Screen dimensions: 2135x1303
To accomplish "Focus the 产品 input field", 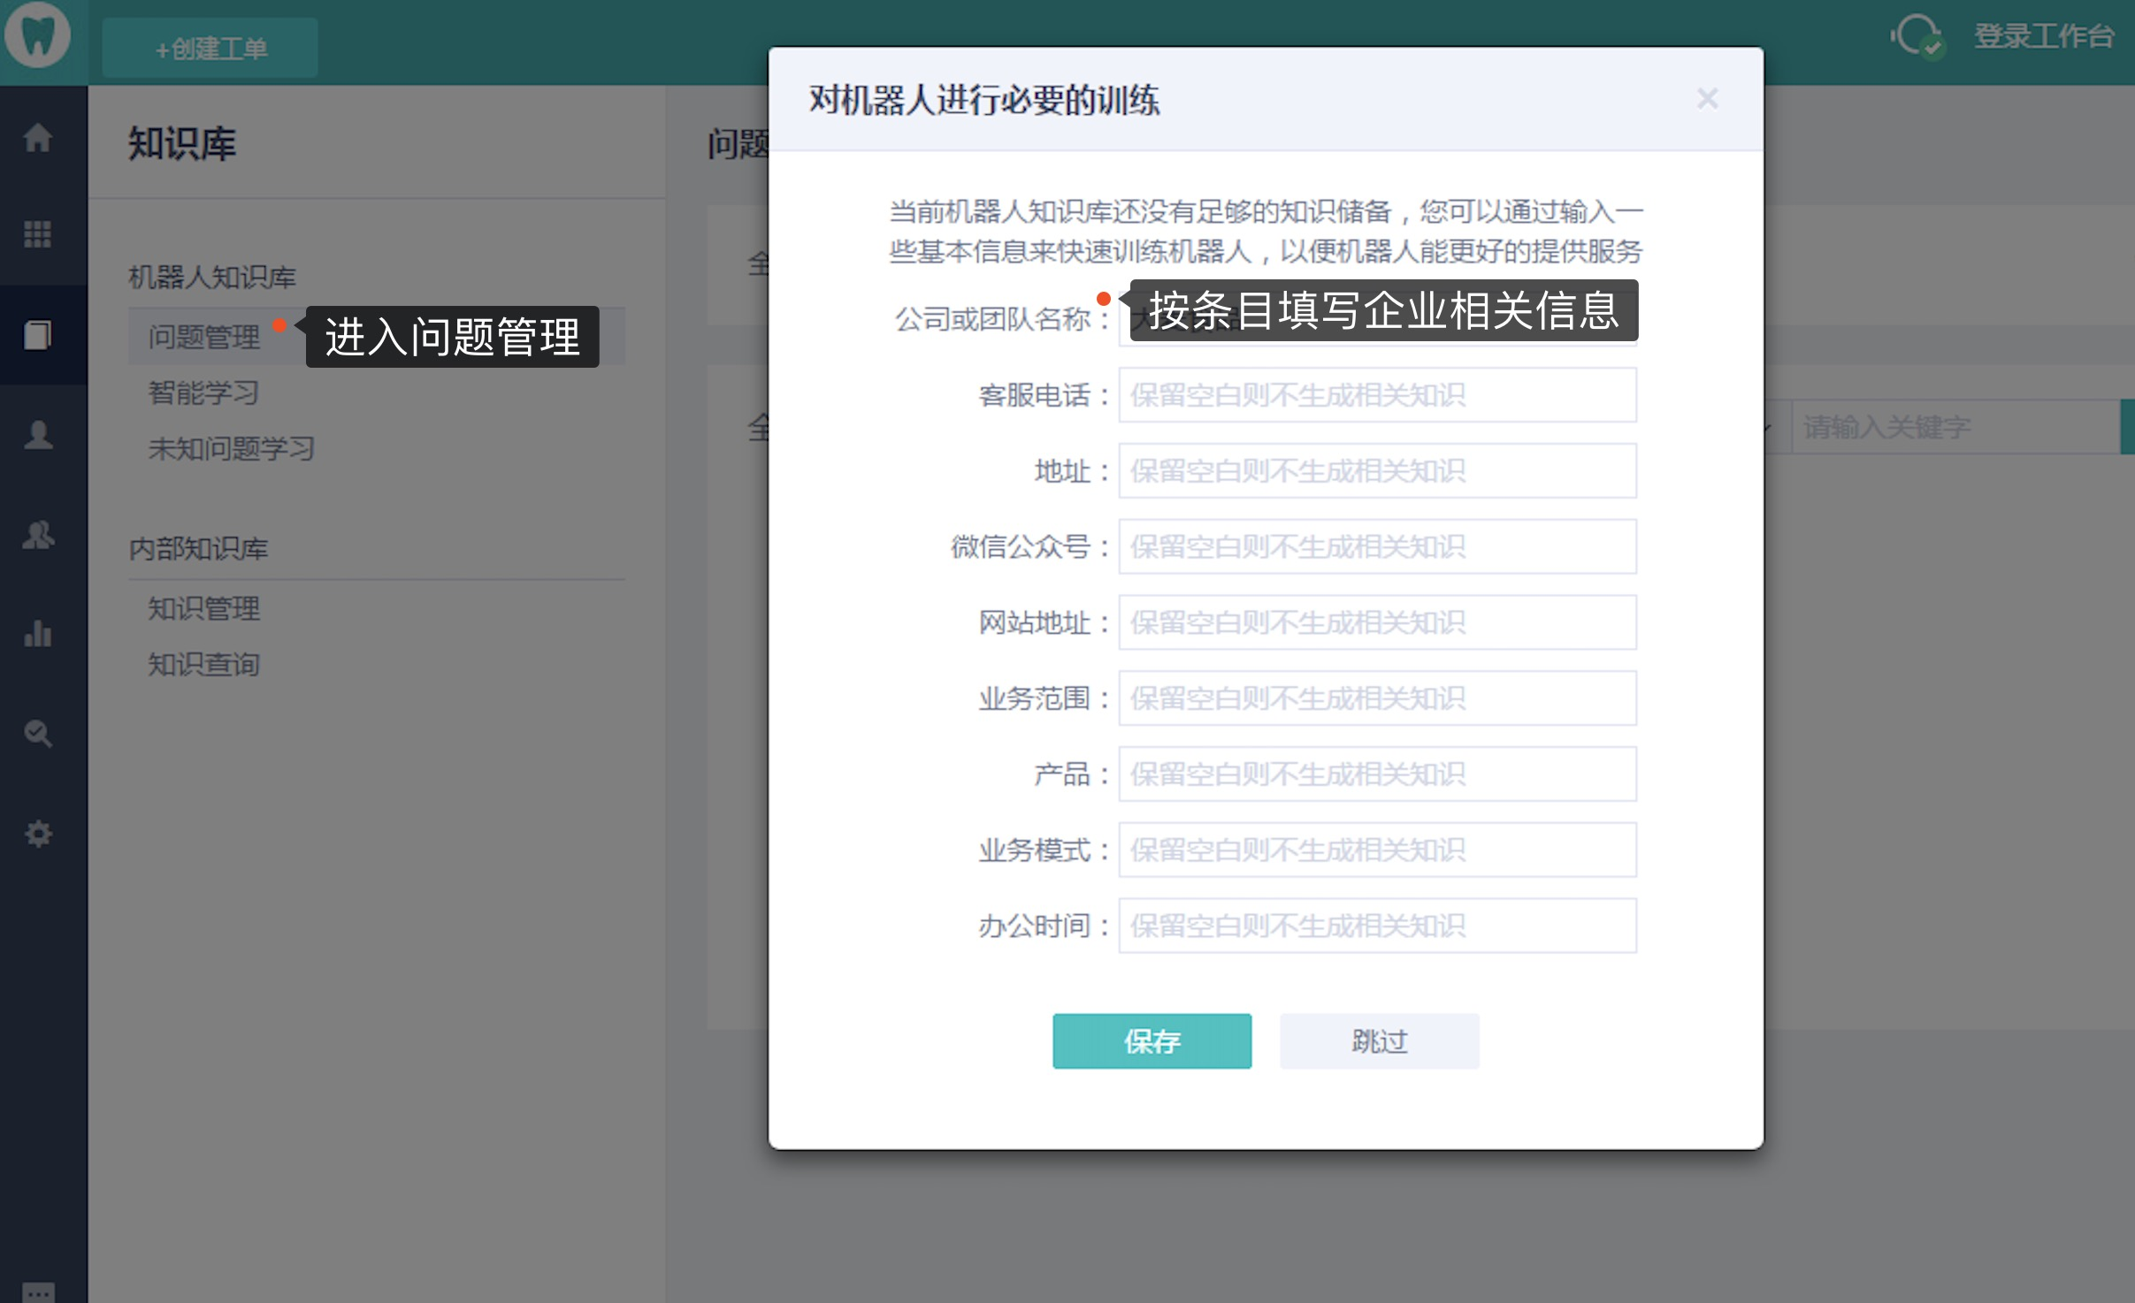I will click(1377, 775).
